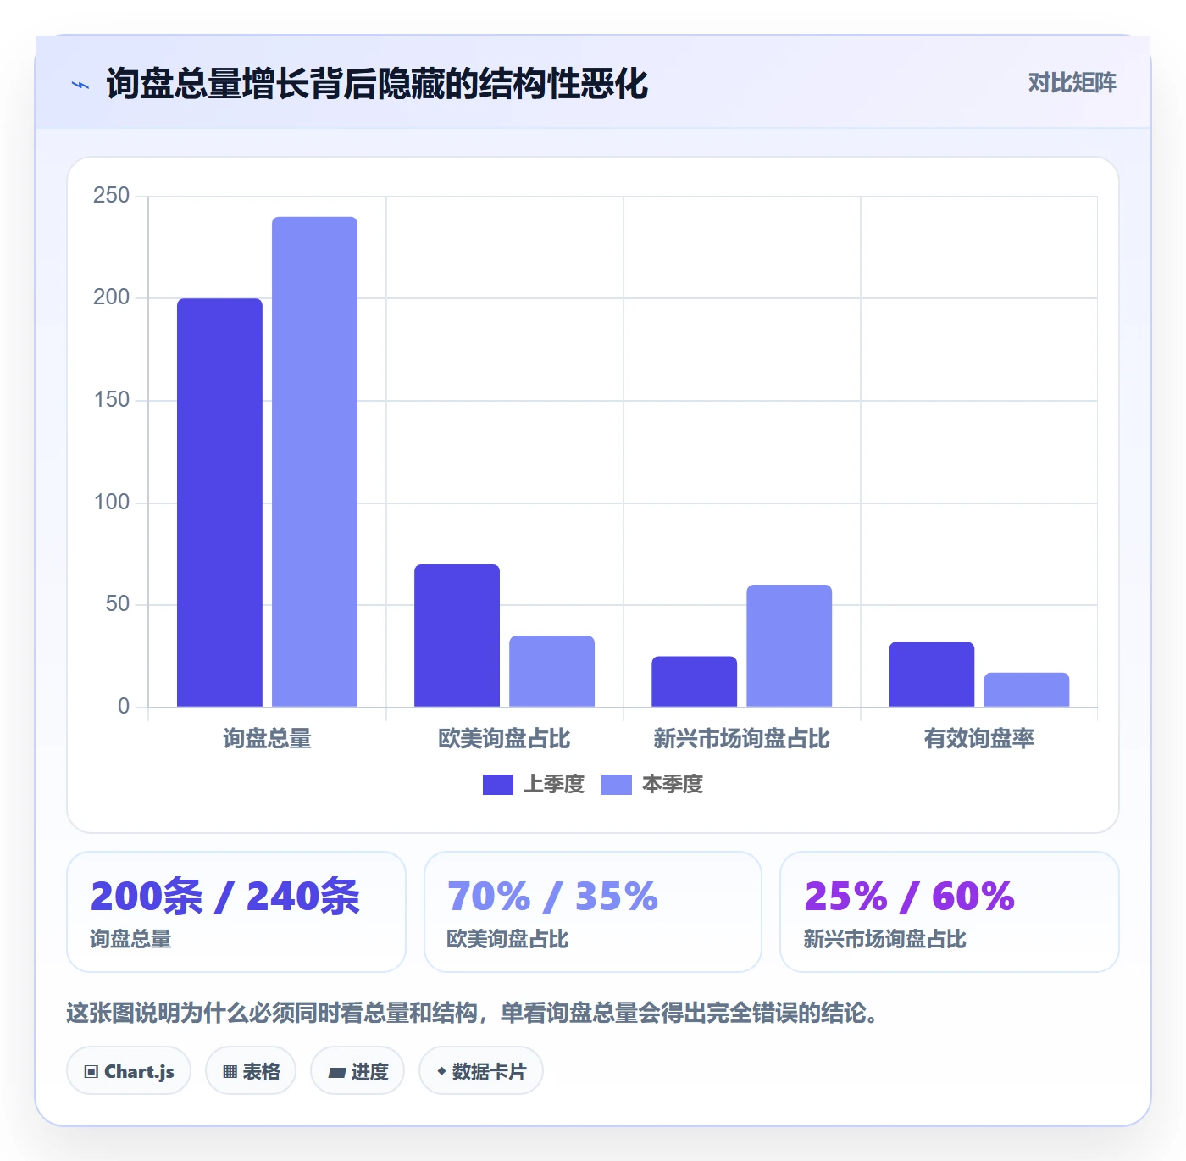Select the 数据卡片 tag

(480, 1071)
